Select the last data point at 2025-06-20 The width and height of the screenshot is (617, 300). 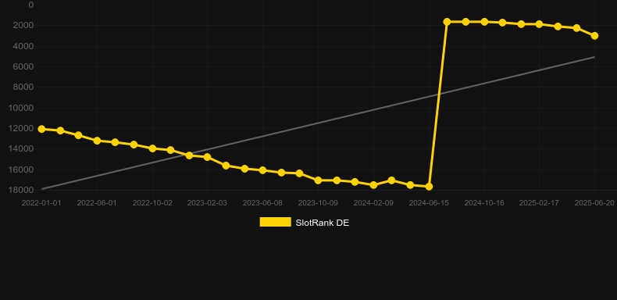point(594,36)
